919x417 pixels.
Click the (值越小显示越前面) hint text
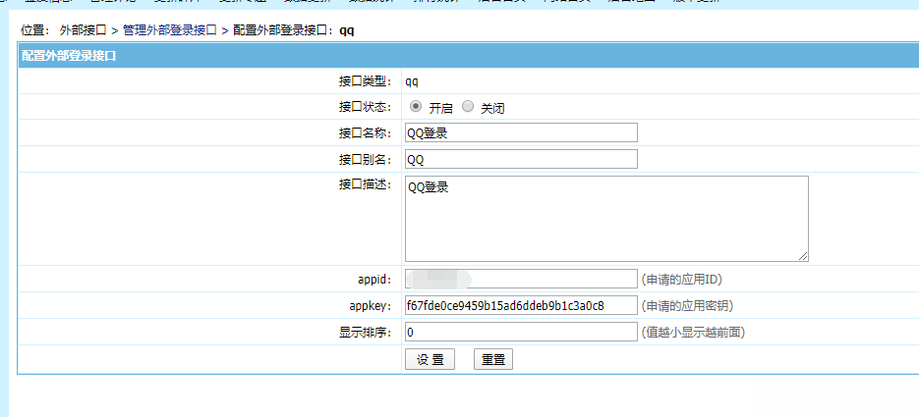(x=693, y=333)
